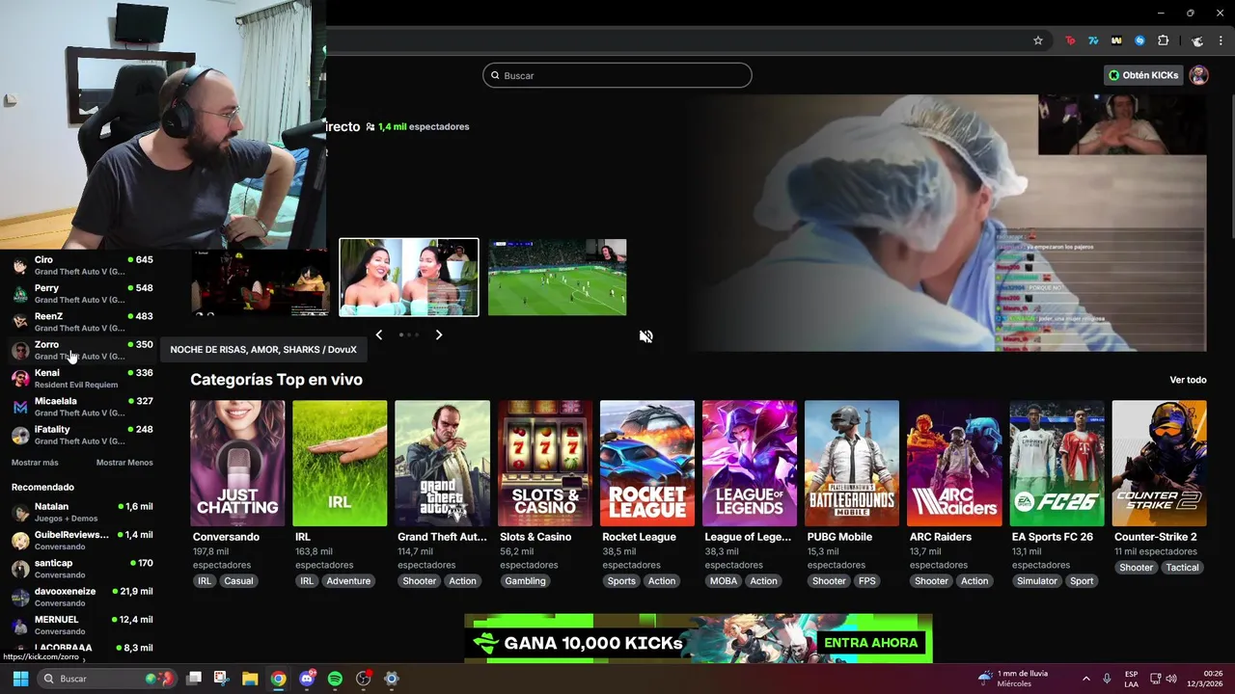Select the dark carousel stream thumbnail

[261, 282]
